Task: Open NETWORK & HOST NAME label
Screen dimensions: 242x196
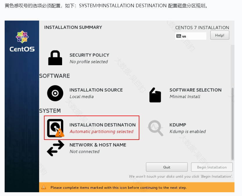Action: (98, 145)
